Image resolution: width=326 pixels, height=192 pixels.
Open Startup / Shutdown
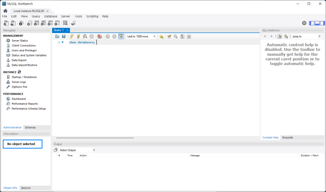point(24,77)
